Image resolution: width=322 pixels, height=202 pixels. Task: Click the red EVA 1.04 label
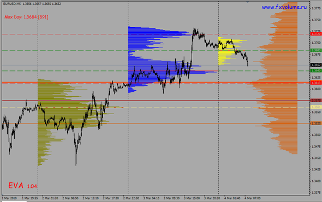[22, 186]
